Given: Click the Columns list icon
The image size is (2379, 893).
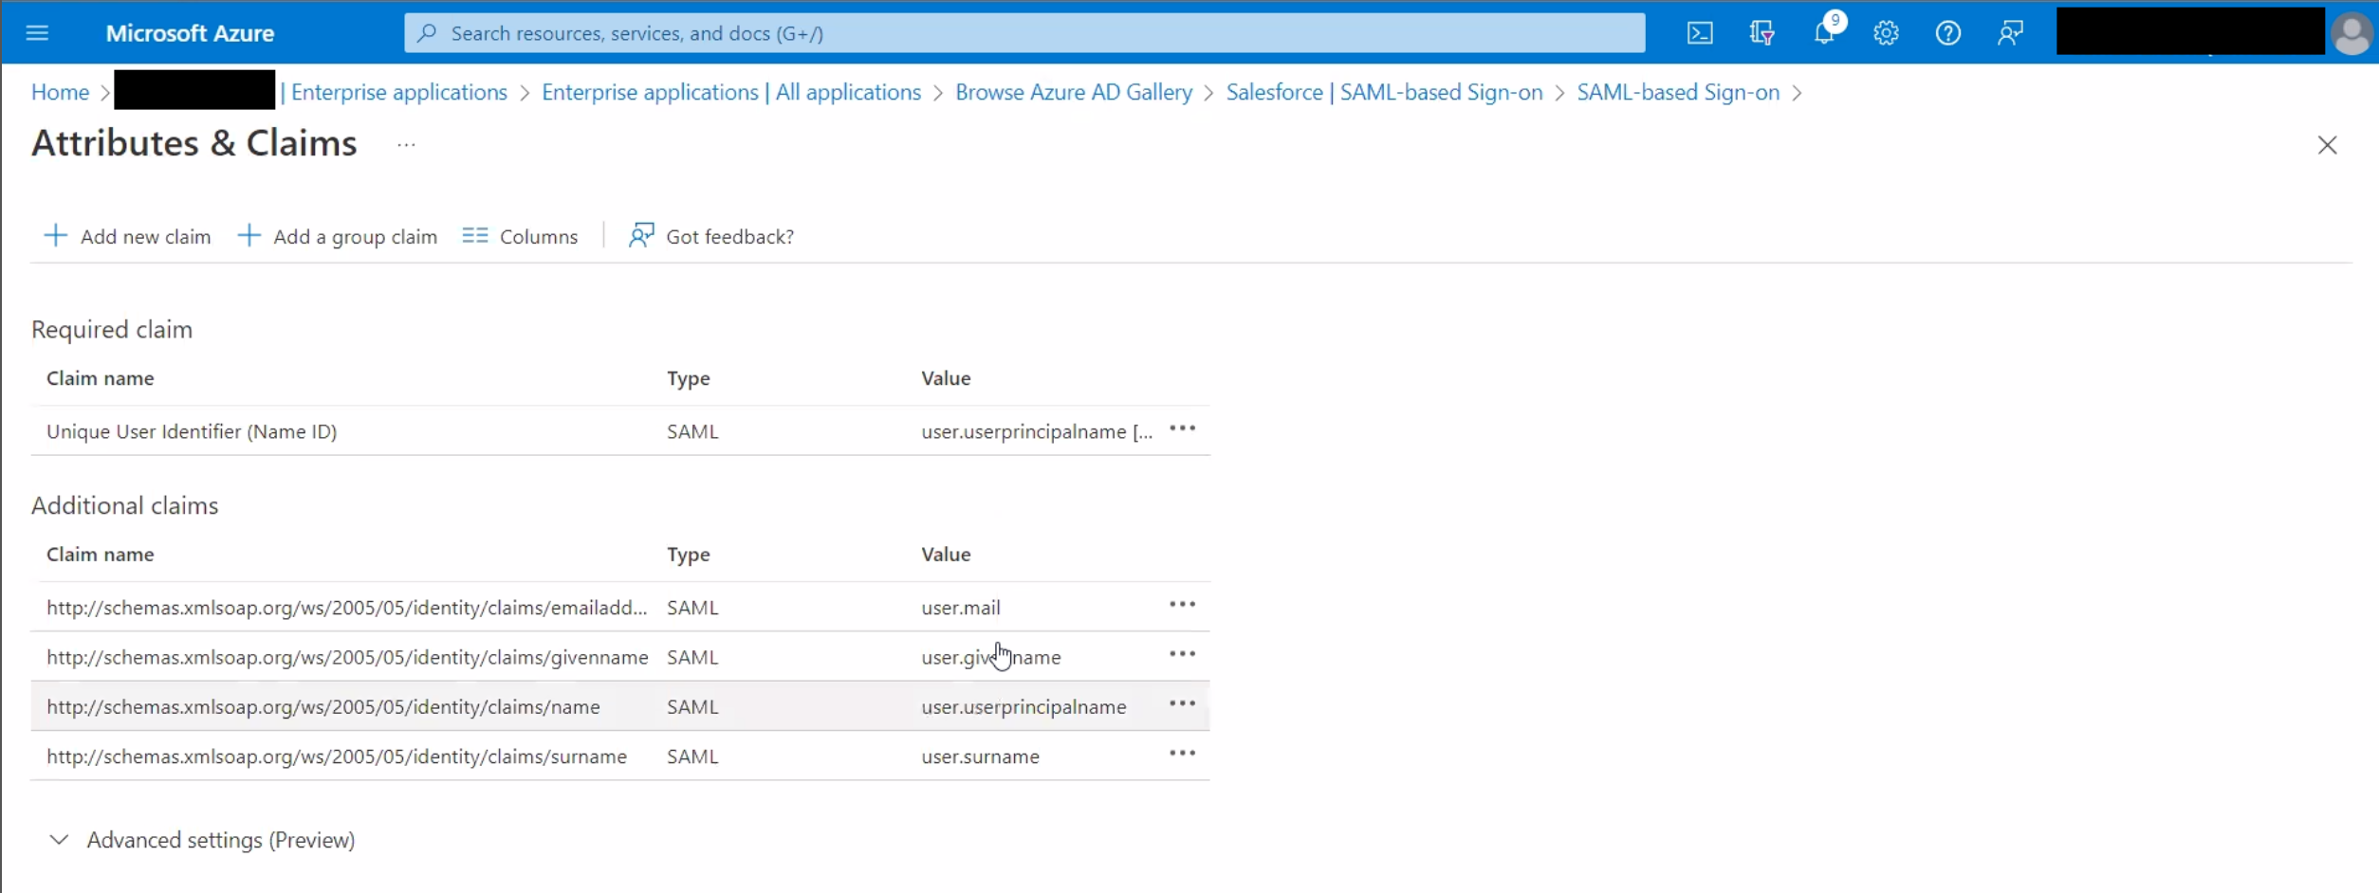Looking at the screenshot, I should (475, 235).
